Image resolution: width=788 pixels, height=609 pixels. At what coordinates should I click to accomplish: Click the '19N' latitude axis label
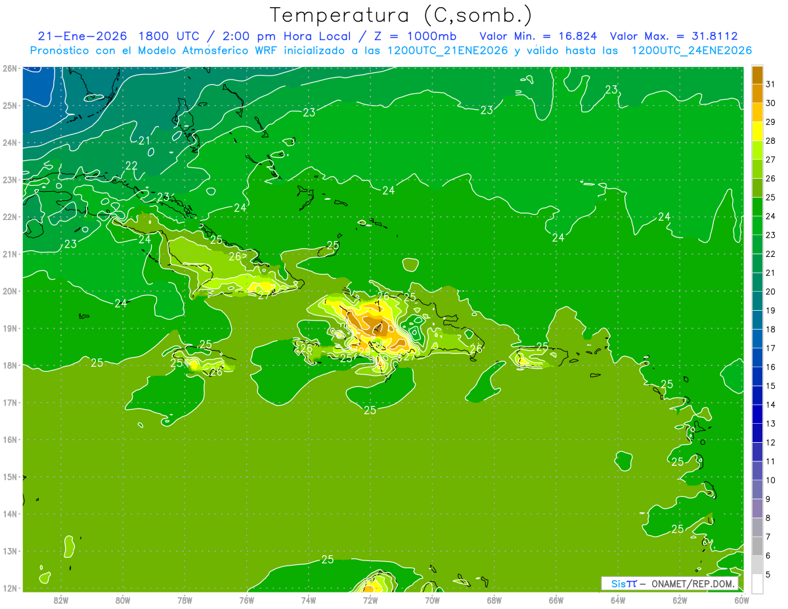tap(9, 328)
